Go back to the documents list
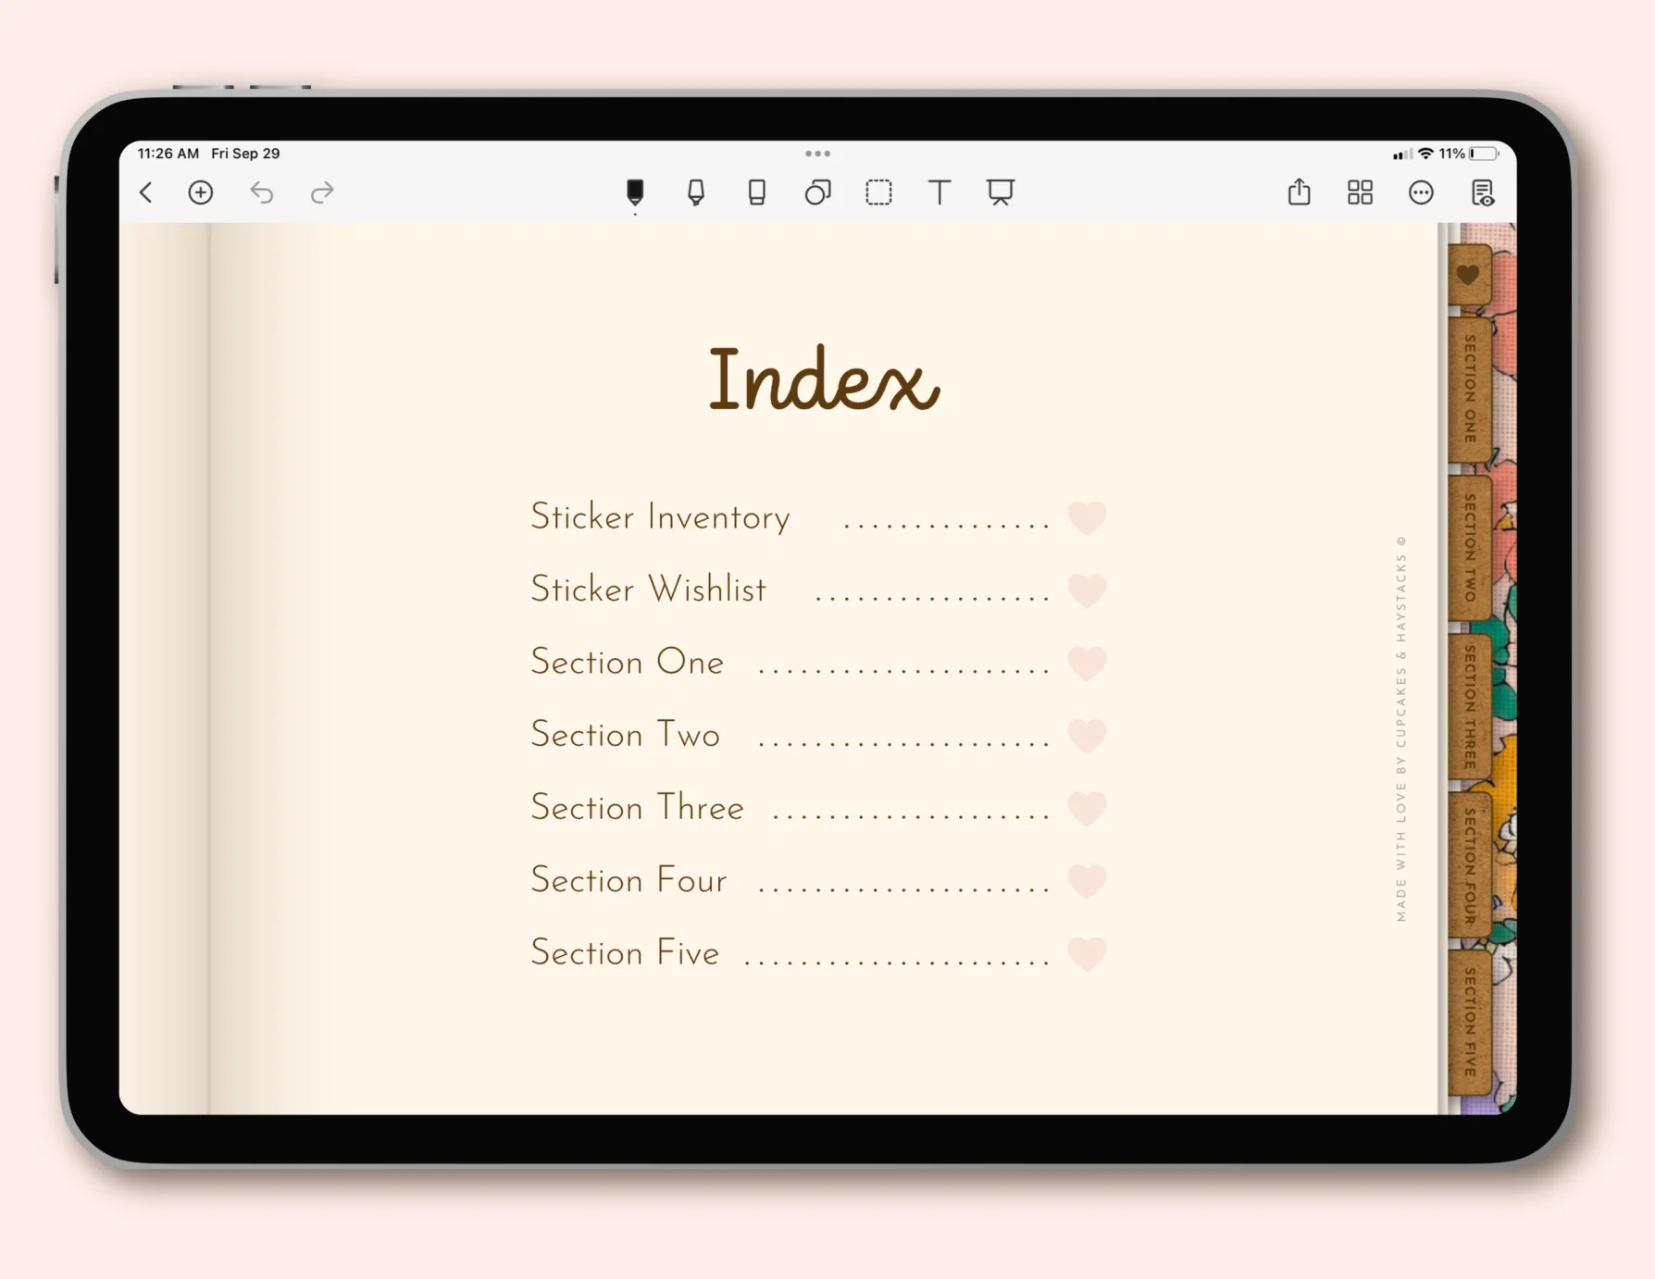This screenshot has height=1279, width=1655. coord(146,192)
